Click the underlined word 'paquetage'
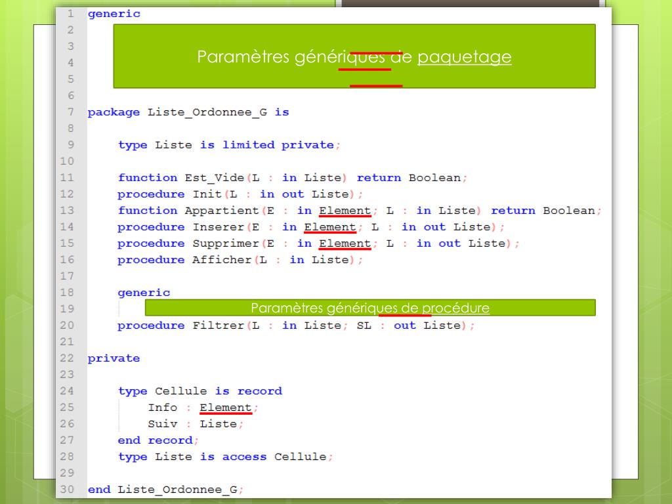Image resolution: width=672 pixels, height=504 pixels. click(x=465, y=57)
